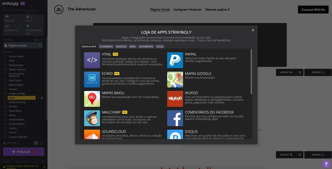
Task: Click the Kontakt section drag handle
Action: [5, 106]
